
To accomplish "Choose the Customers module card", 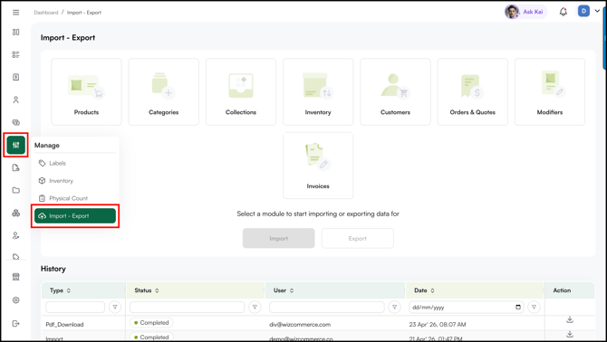I will 395,92.
